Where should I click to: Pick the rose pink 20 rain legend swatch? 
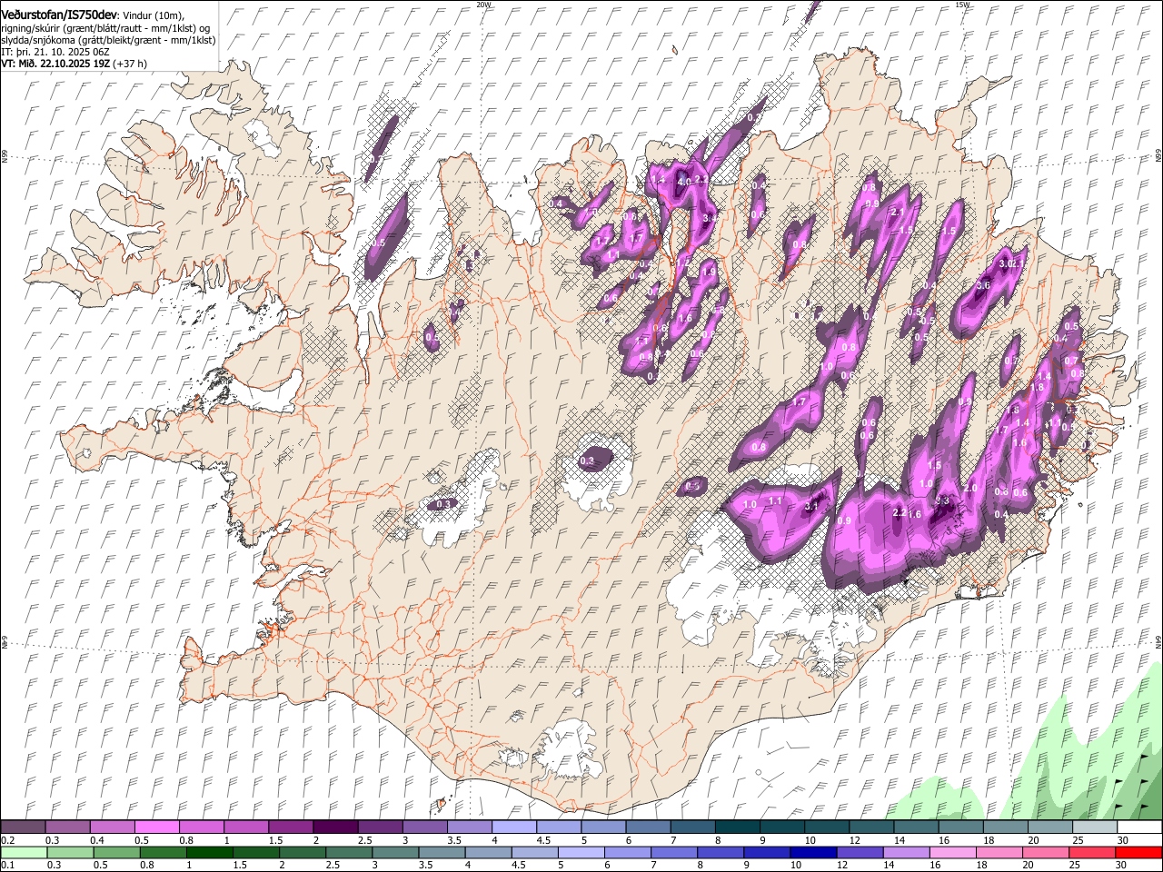point(1046,852)
